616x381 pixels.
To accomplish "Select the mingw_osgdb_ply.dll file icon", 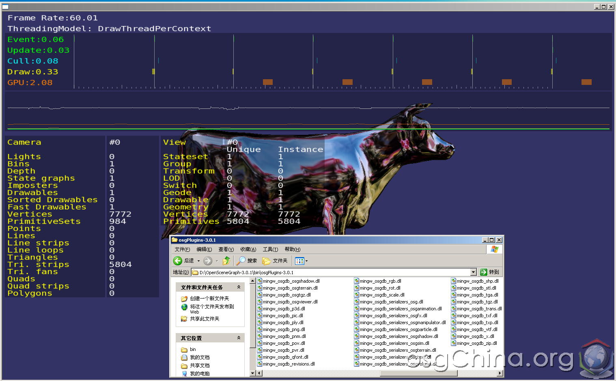I will 260,323.
